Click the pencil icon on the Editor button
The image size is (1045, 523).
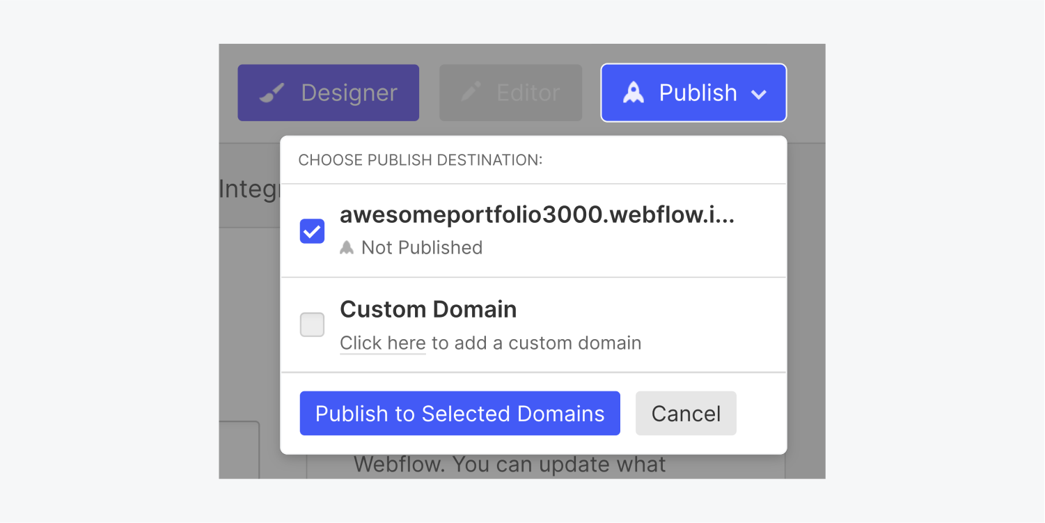click(471, 91)
